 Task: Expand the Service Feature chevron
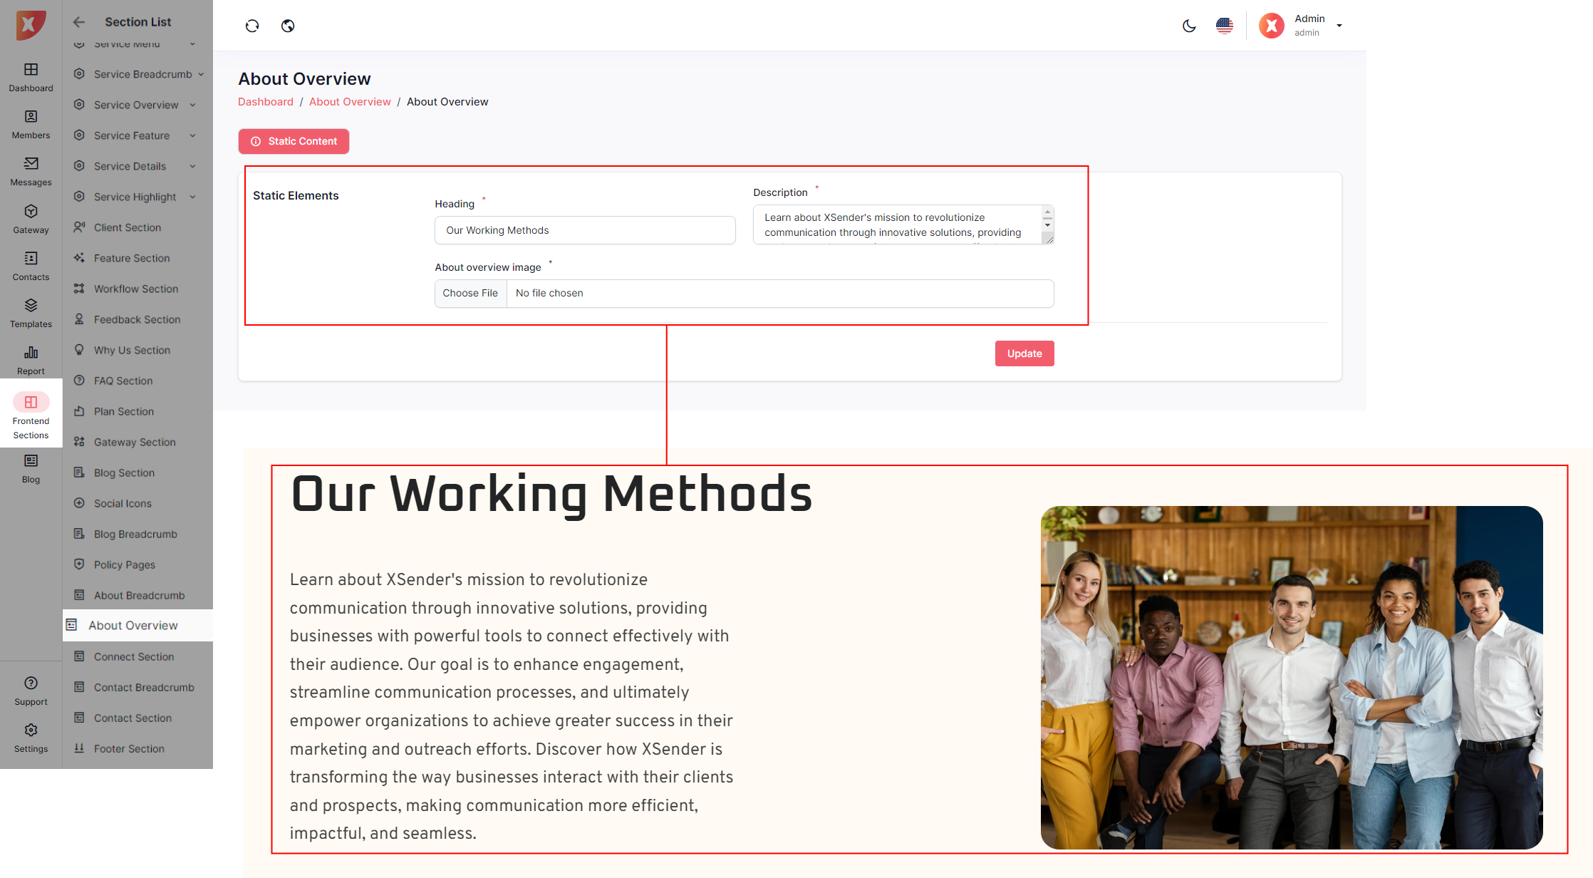(192, 135)
